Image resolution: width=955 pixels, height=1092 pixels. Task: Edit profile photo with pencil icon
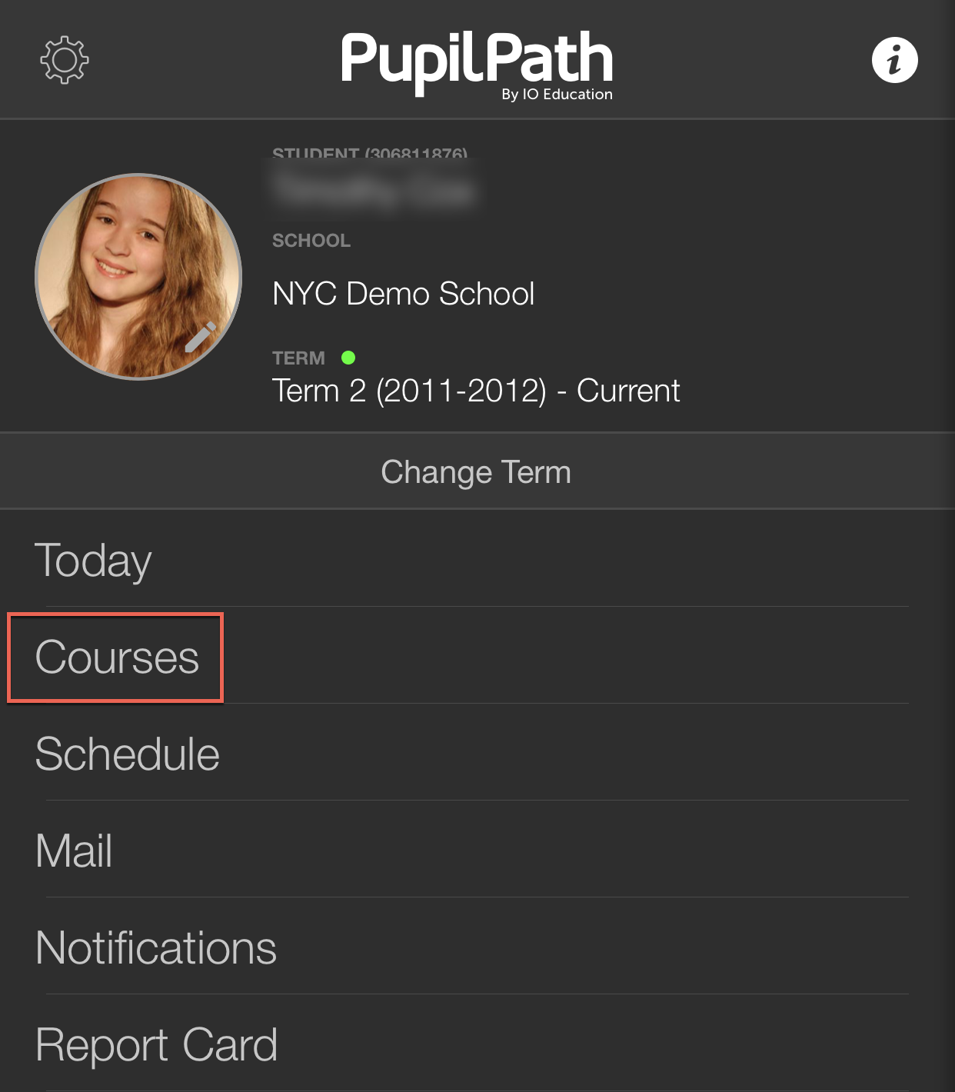(x=201, y=337)
